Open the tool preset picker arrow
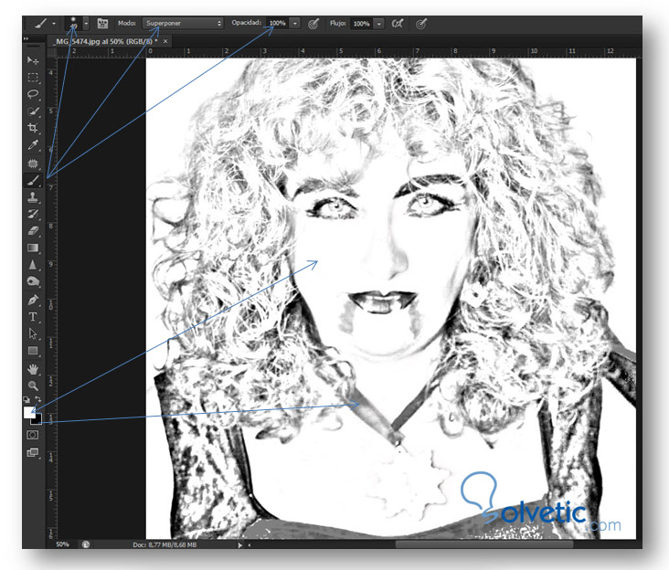This screenshot has height=570, width=669. pos(54,24)
